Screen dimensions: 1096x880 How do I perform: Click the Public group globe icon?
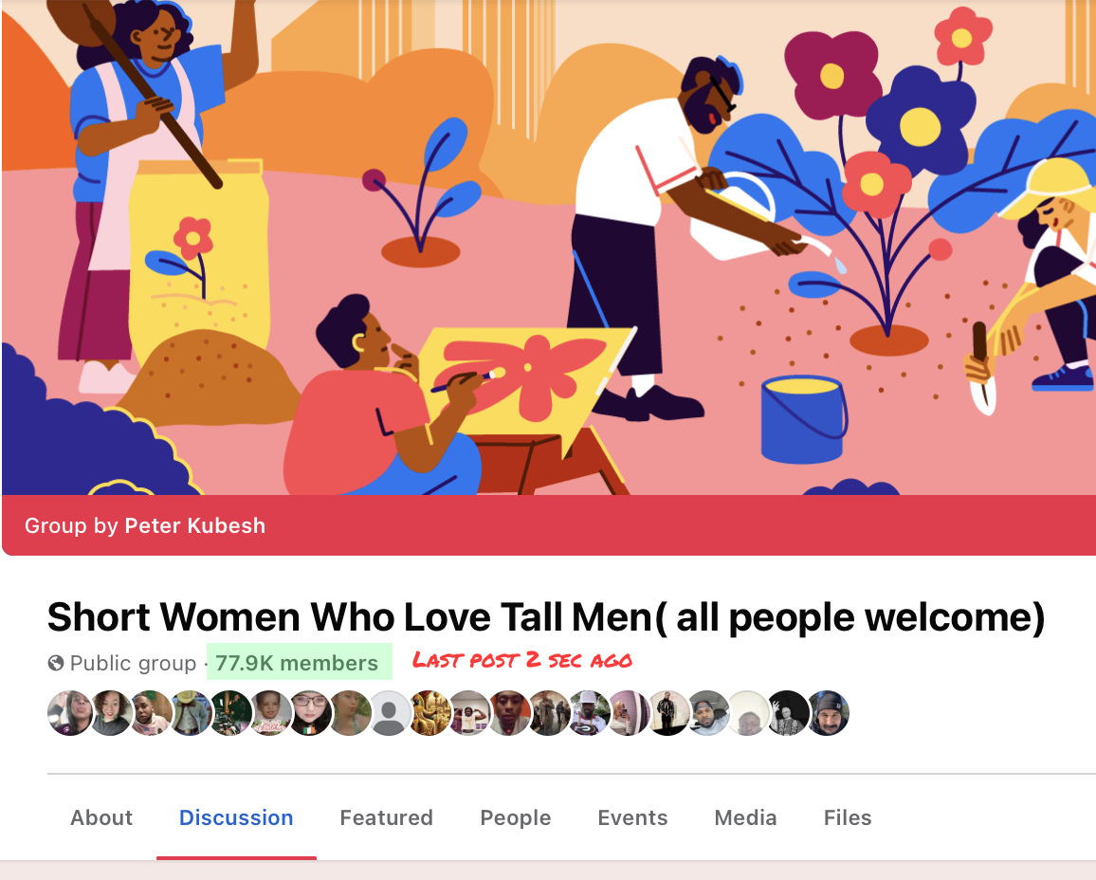(x=56, y=663)
